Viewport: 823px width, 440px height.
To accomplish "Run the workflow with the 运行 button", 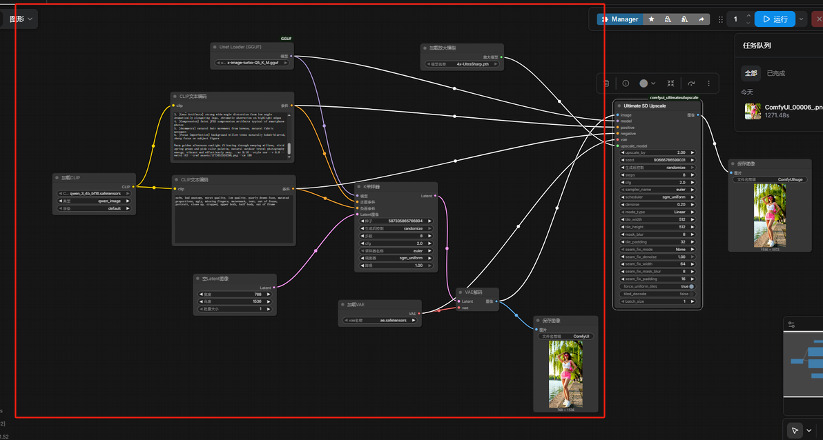I will pyautogui.click(x=775, y=19).
